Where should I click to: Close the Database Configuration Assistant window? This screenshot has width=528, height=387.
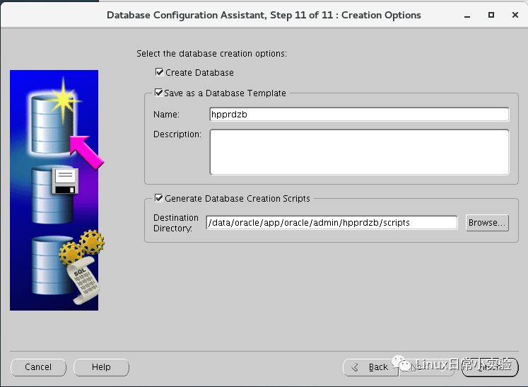pyautogui.click(x=515, y=15)
